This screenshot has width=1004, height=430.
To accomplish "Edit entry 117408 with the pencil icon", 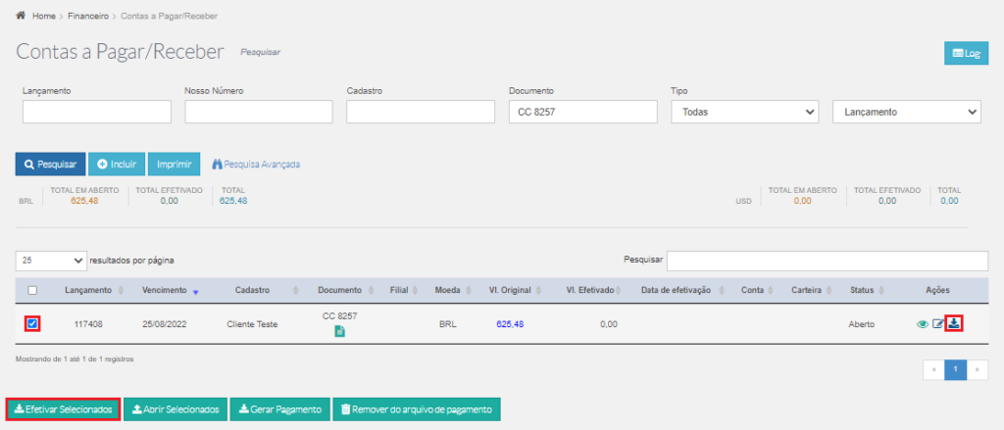I will [x=938, y=324].
